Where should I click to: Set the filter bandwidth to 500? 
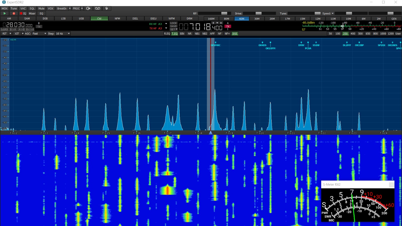coord(360,34)
